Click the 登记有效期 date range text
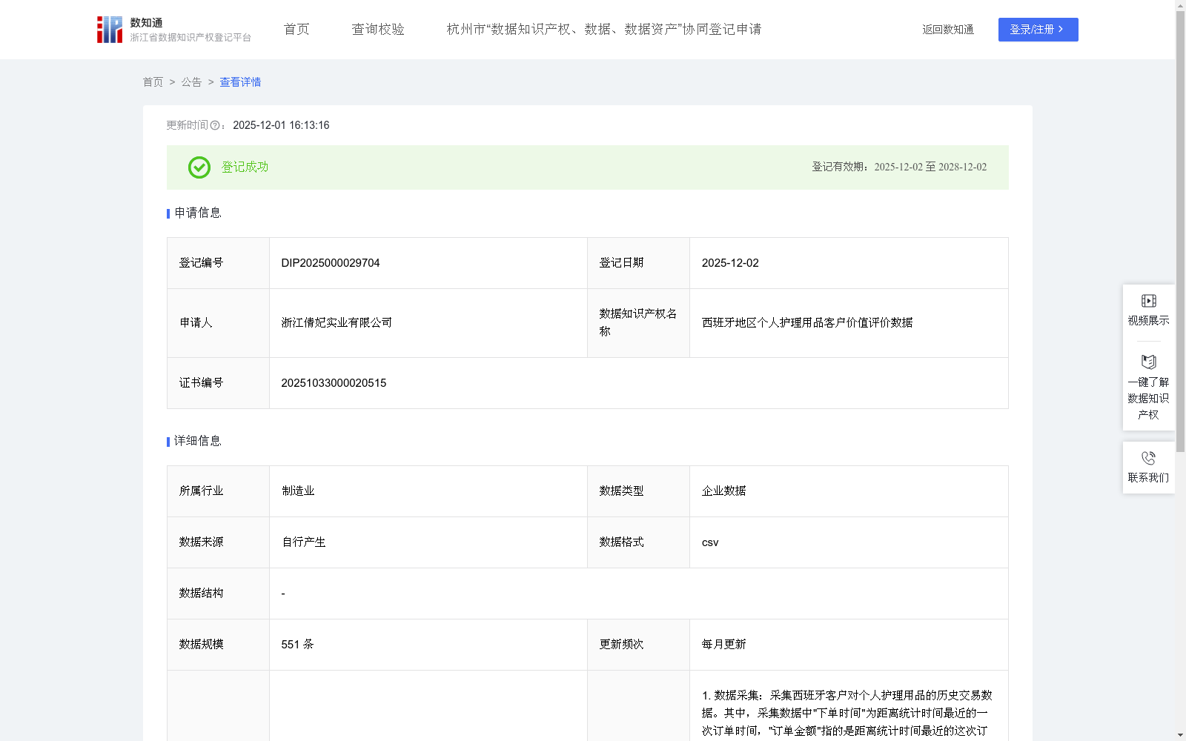The width and height of the screenshot is (1186, 741). [x=930, y=167]
